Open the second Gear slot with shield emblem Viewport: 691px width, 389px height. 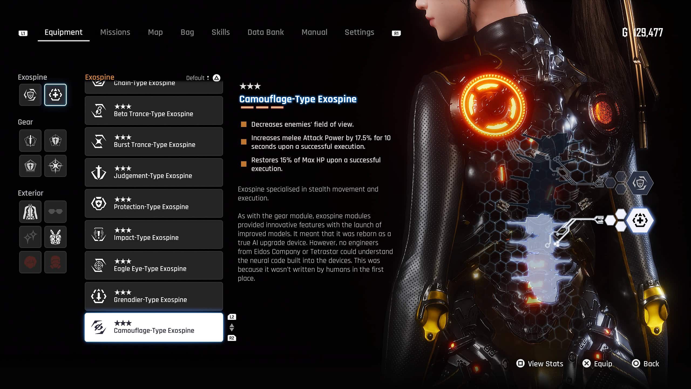(55, 140)
